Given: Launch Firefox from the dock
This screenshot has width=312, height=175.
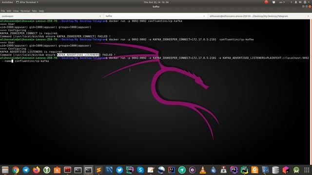Looking at the screenshot, I should pos(37,170).
